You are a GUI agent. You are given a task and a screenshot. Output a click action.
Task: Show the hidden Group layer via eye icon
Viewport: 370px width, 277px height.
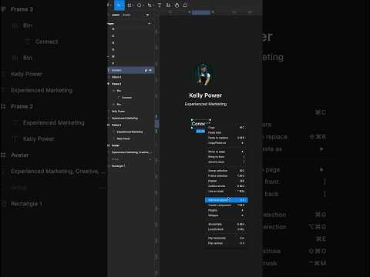tap(150, 159)
